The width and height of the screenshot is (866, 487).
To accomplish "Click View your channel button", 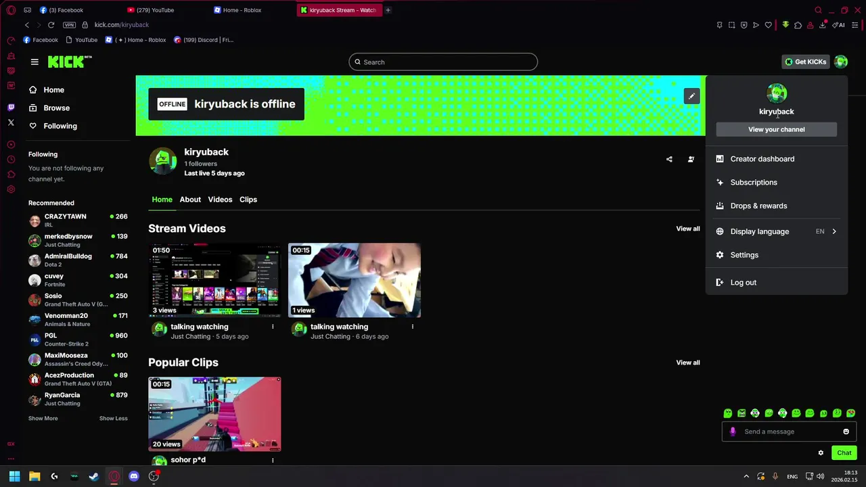I will pyautogui.click(x=777, y=129).
